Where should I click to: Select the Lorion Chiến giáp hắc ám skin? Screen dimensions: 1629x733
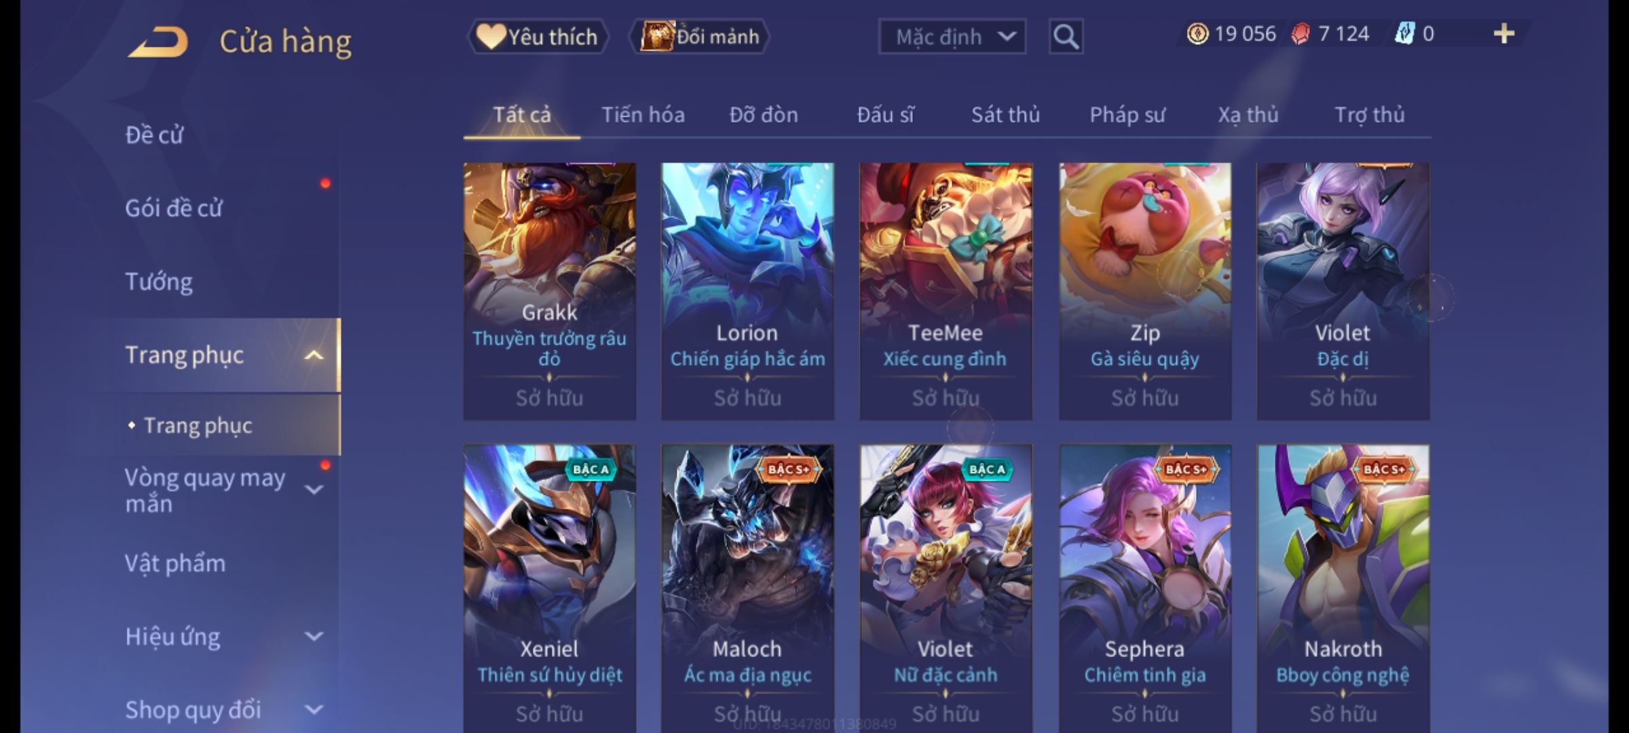coord(747,290)
